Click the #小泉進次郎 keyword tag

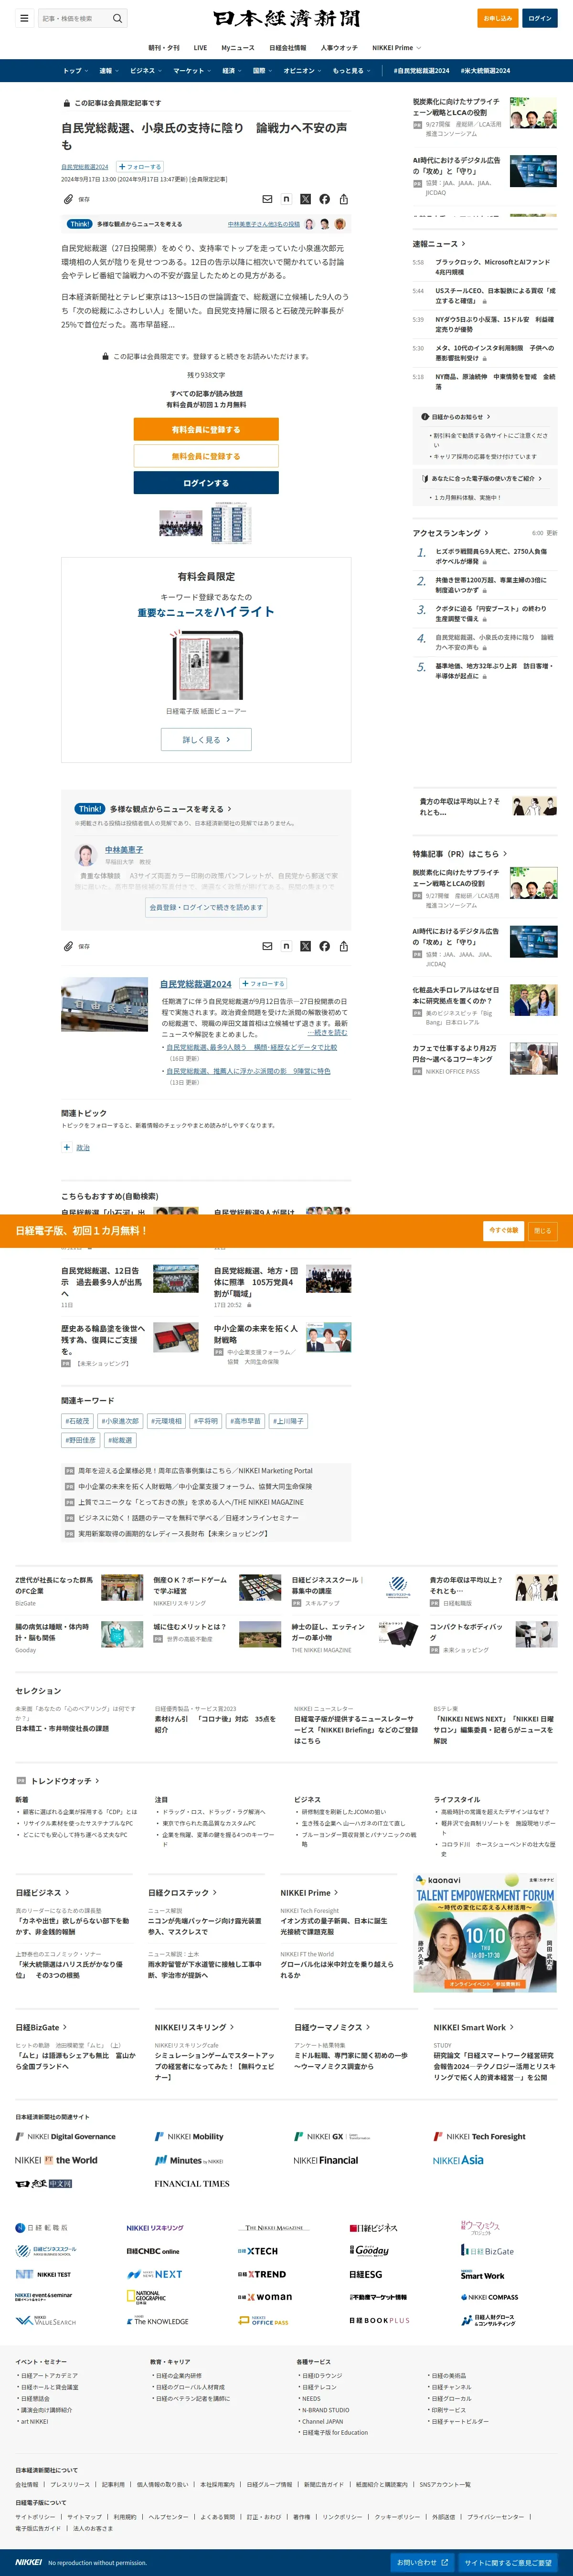(120, 1421)
